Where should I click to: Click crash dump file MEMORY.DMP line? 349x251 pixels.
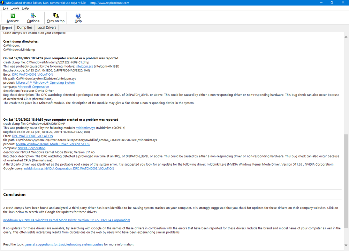click(34, 124)
